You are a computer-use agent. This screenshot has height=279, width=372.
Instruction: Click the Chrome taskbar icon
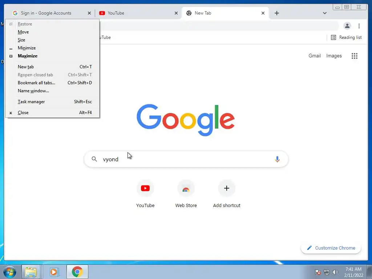(x=77, y=272)
